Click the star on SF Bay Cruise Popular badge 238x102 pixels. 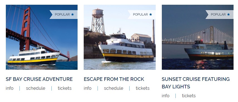click(73, 14)
